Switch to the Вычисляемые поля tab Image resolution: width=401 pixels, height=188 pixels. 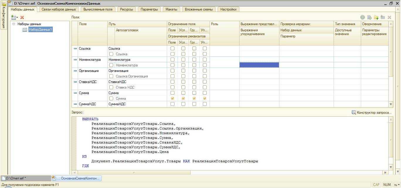(x=98, y=9)
